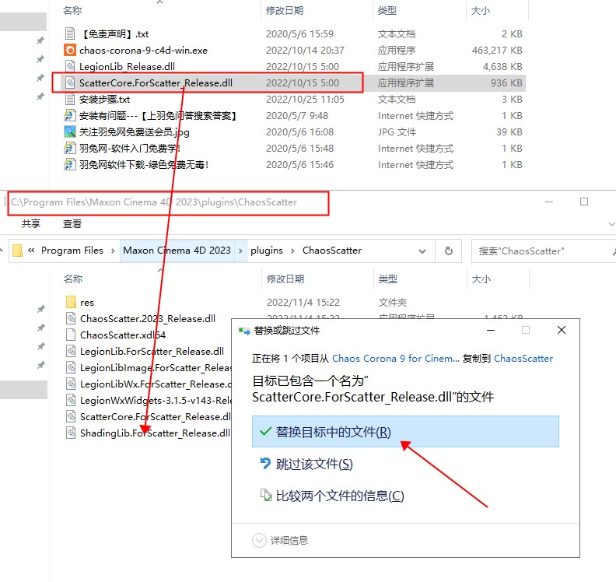Click the folder icon at the address bar start

17,251
